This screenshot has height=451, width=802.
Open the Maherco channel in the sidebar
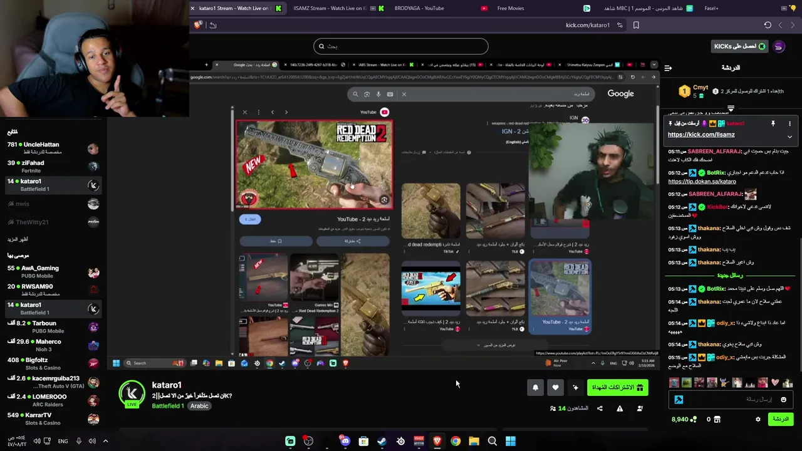[53, 345]
